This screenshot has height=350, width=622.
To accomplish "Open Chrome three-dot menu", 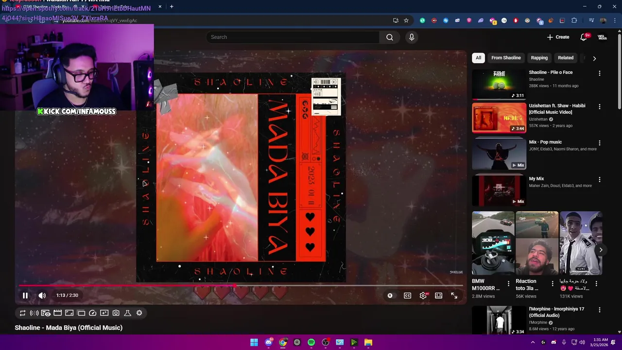I will (x=614, y=20).
